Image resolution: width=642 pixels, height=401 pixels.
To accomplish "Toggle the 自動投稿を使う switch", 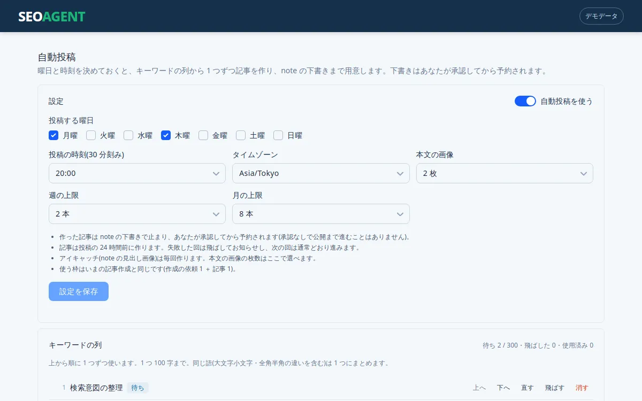I will (525, 101).
